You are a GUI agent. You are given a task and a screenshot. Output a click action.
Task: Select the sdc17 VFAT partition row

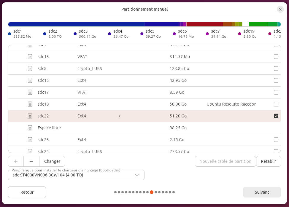144,92
